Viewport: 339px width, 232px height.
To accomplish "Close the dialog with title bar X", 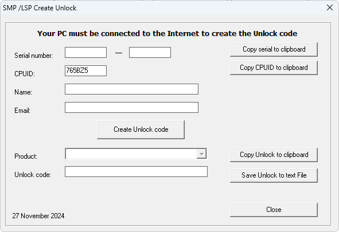I will [330, 8].
